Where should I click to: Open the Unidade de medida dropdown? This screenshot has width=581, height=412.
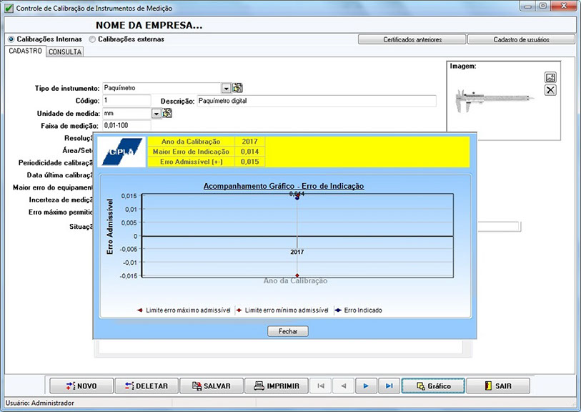click(x=156, y=113)
